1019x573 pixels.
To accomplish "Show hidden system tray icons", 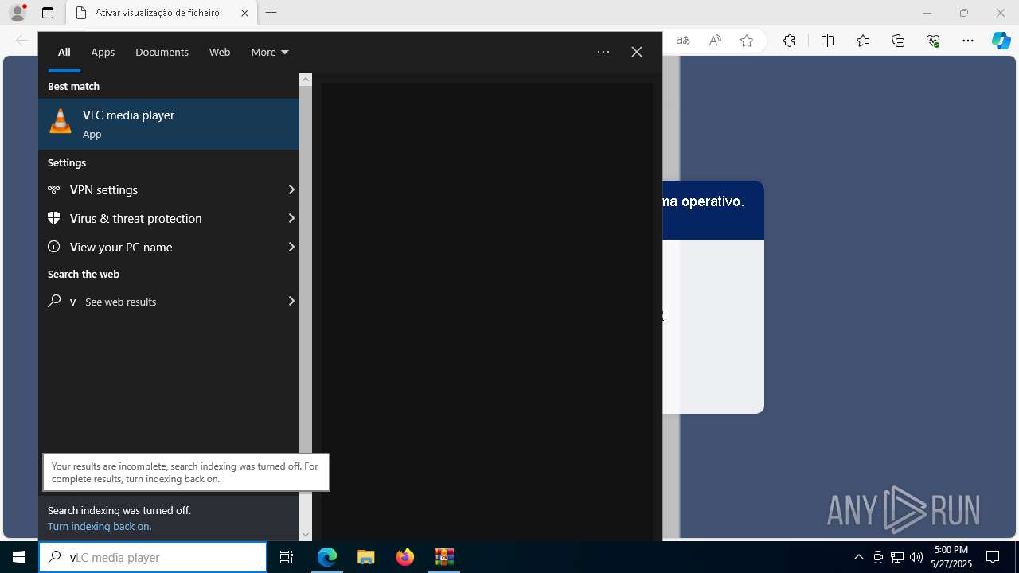I will click(858, 557).
